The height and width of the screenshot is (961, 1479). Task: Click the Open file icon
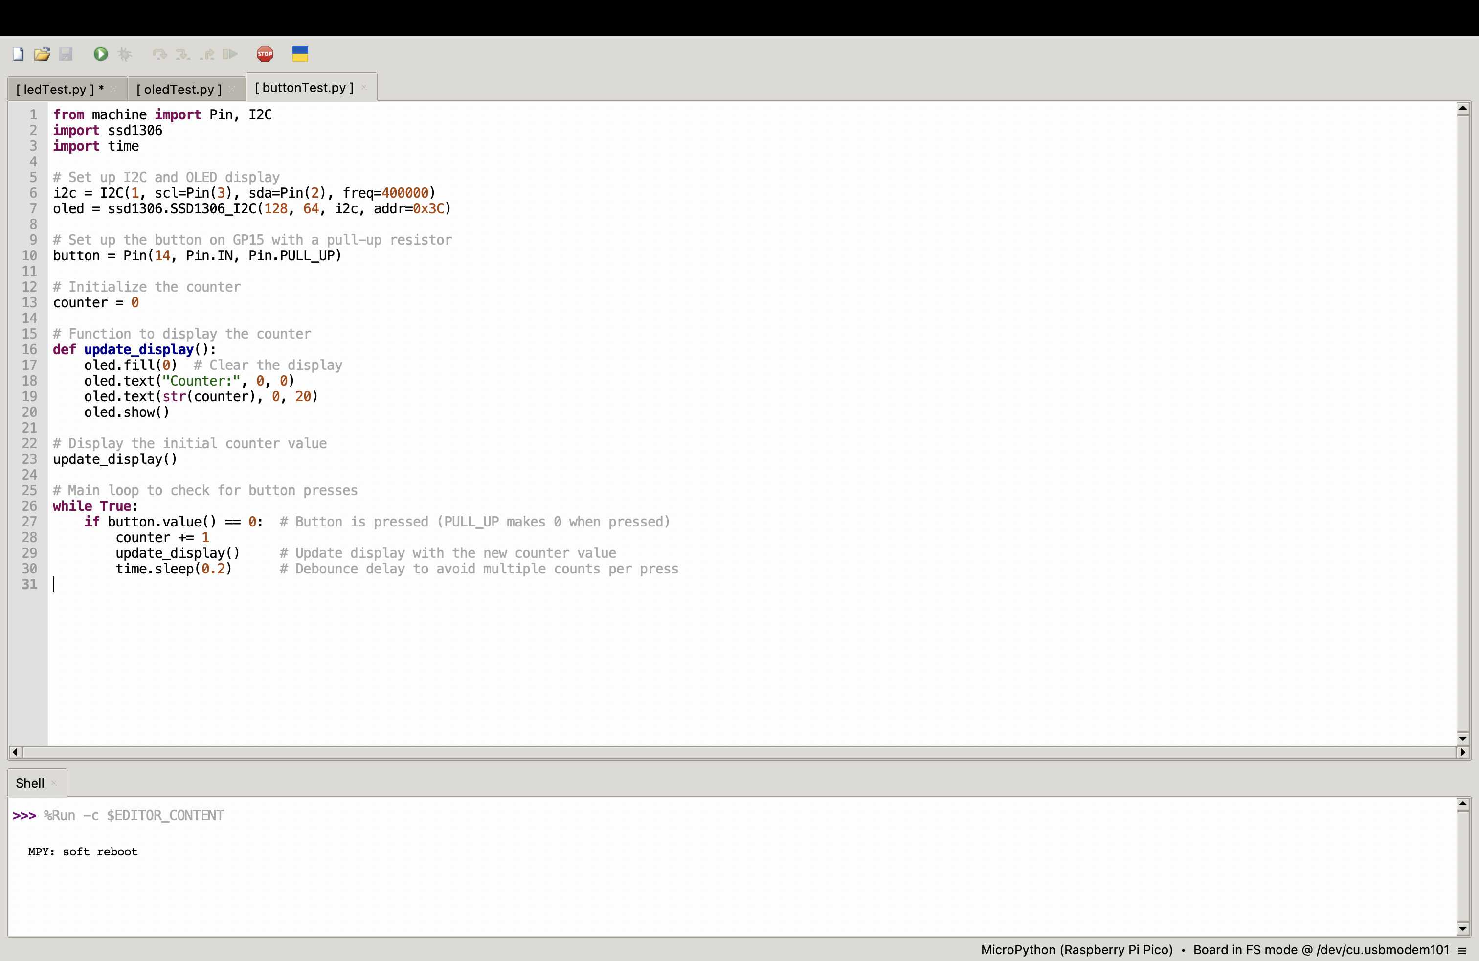click(41, 54)
